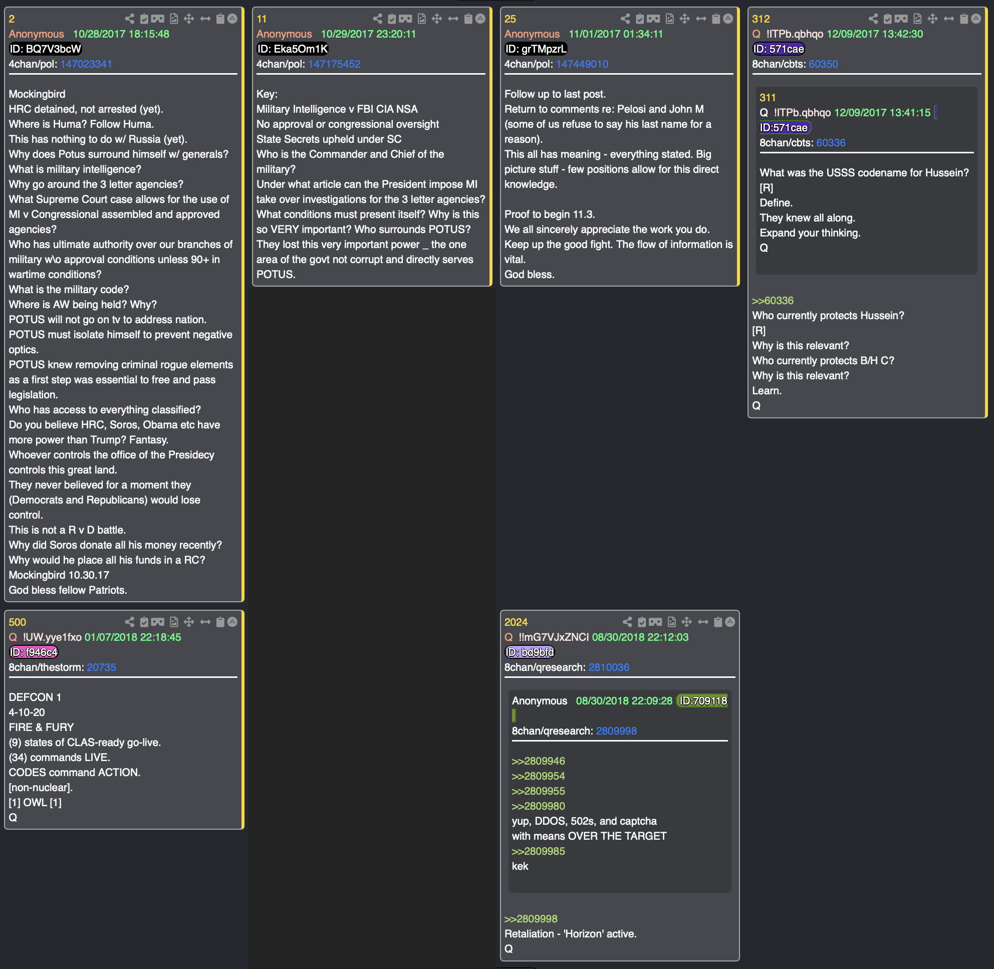
Task: Click plain clipboard icon on post 25
Action: pyautogui.click(x=716, y=19)
